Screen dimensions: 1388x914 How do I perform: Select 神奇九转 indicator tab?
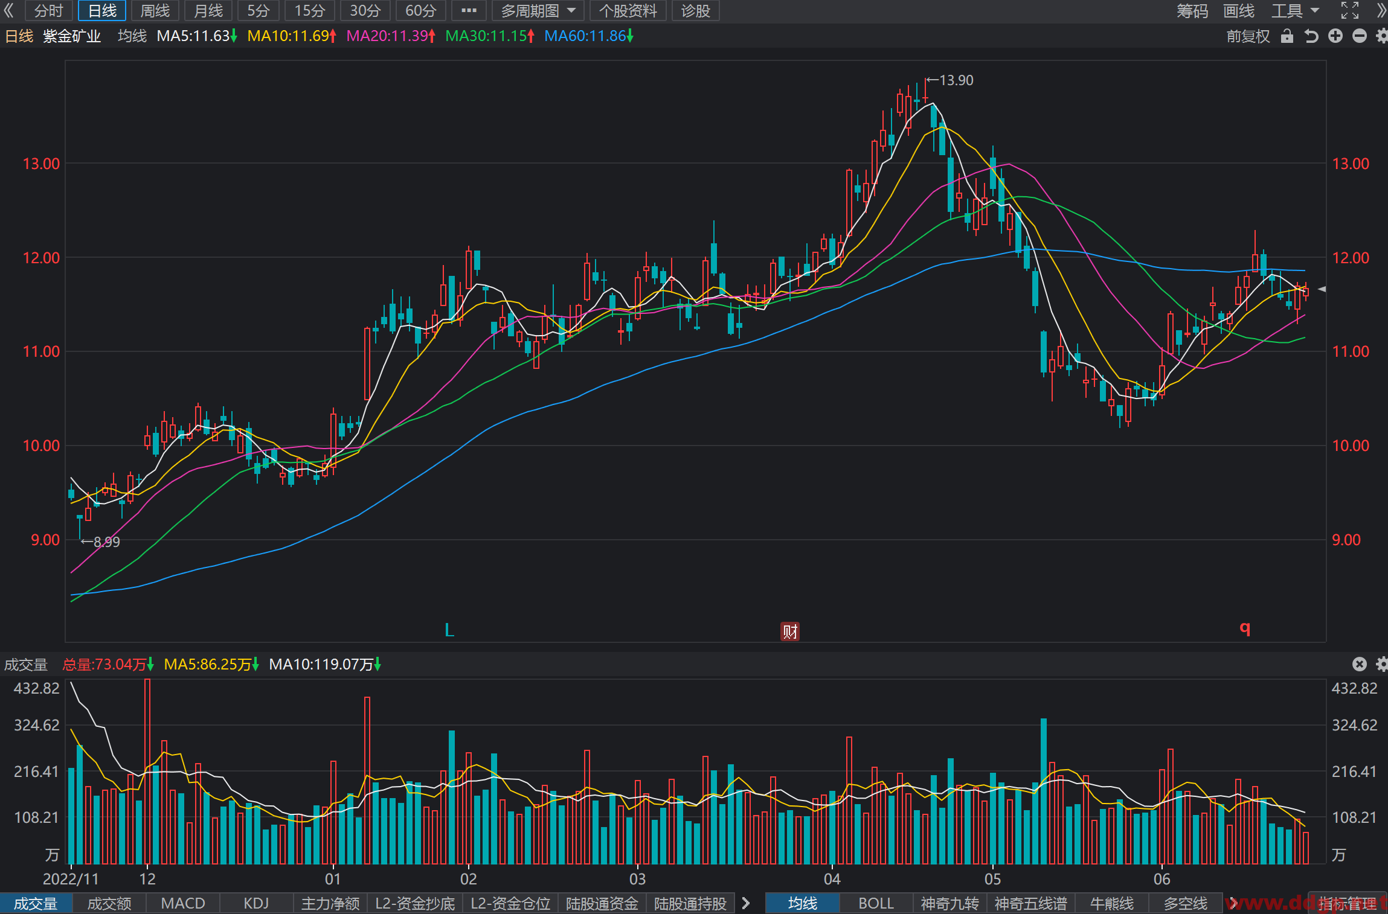click(x=949, y=903)
